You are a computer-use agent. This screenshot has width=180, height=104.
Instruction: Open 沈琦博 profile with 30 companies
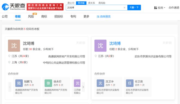(x=29, y=43)
